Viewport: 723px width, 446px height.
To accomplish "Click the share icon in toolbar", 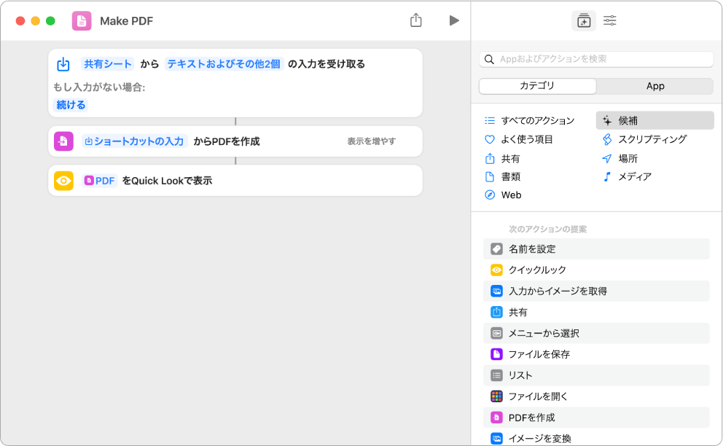I will pos(416,20).
